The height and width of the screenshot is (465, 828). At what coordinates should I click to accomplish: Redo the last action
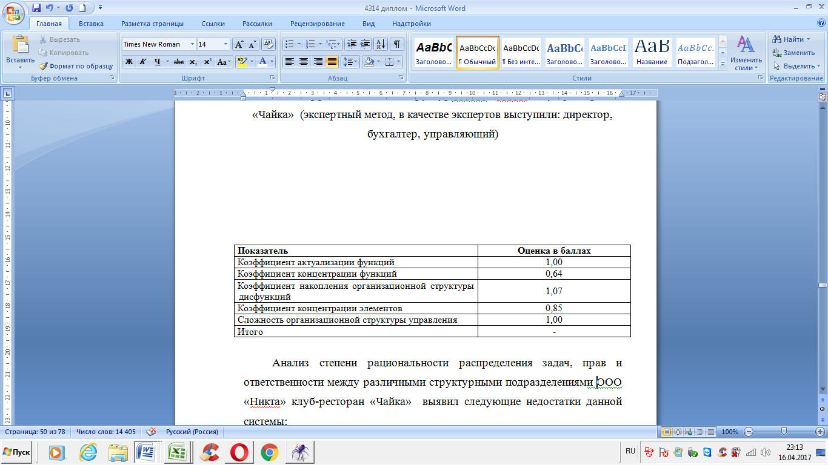tap(68, 8)
